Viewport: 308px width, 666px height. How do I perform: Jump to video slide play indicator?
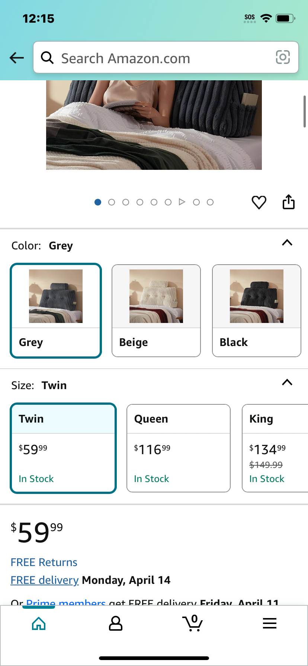pyautogui.click(x=182, y=202)
